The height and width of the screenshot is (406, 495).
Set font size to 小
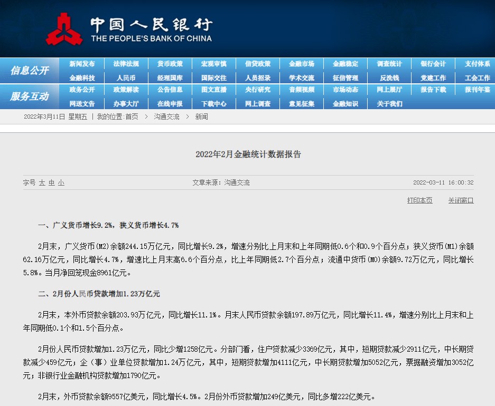click(61, 182)
